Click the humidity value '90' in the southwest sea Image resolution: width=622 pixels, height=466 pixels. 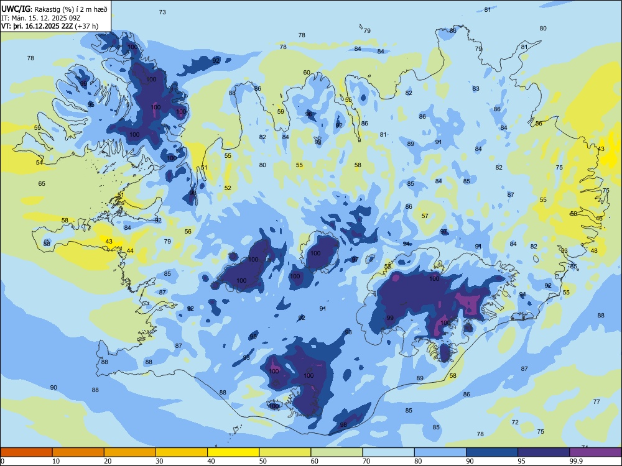[x=53, y=388]
